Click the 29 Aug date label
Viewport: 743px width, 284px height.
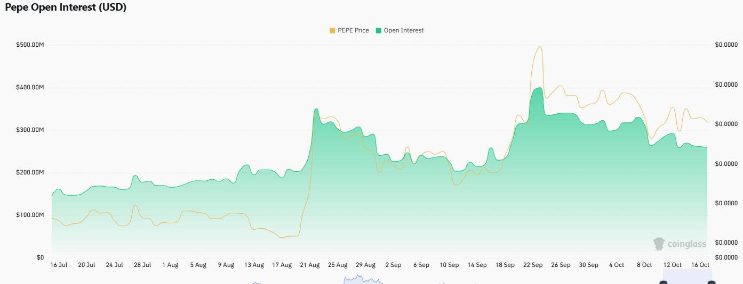[365, 265]
